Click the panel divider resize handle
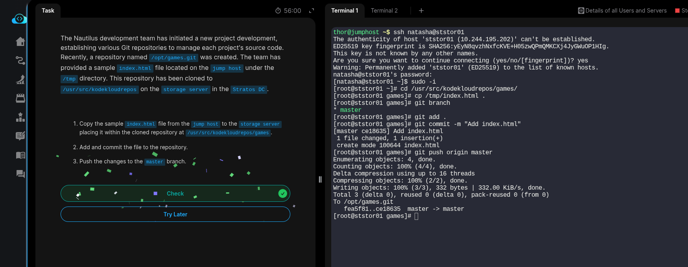 [x=320, y=179]
